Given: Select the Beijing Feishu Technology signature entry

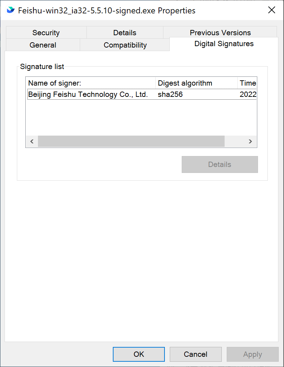Looking at the screenshot, I should point(88,94).
